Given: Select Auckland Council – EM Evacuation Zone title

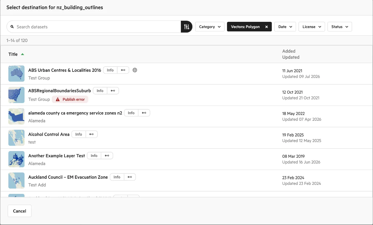Looking at the screenshot, I should tap(68, 177).
